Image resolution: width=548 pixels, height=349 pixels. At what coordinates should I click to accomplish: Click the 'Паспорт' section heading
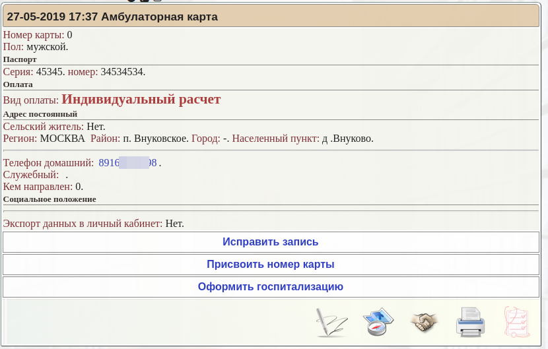click(20, 59)
